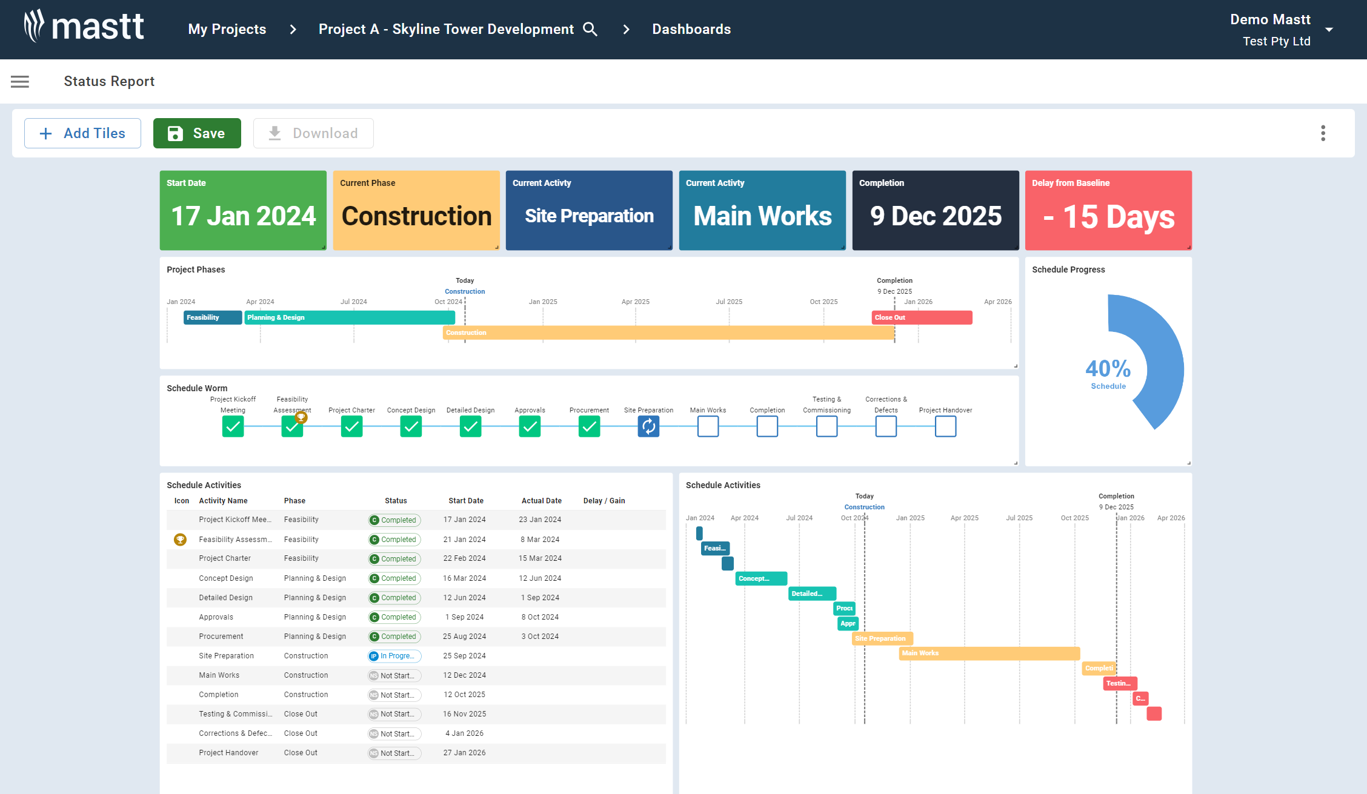Image resolution: width=1367 pixels, height=794 pixels.
Task: Click the Project Charter completed checkmark
Action: tap(351, 426)
